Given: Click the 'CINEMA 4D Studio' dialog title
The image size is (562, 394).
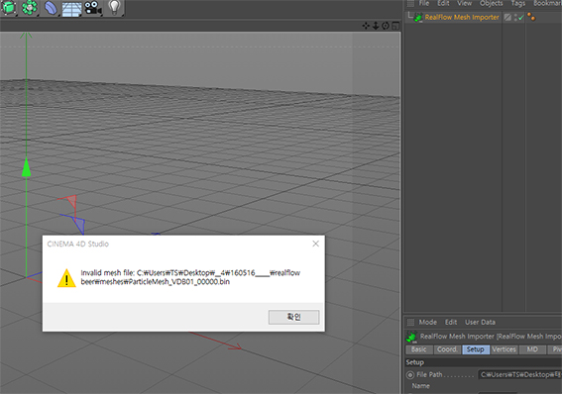Looking at the screenshot, I should click(x=77, y=245).
